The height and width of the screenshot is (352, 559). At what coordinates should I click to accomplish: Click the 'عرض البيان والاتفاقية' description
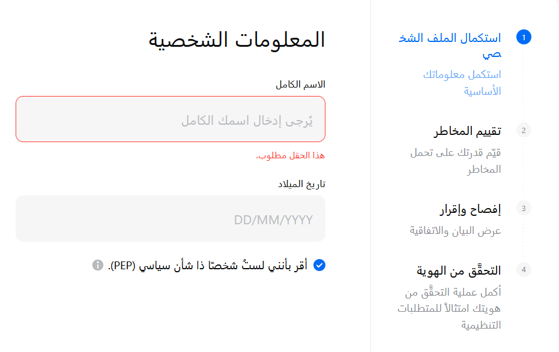455,230
